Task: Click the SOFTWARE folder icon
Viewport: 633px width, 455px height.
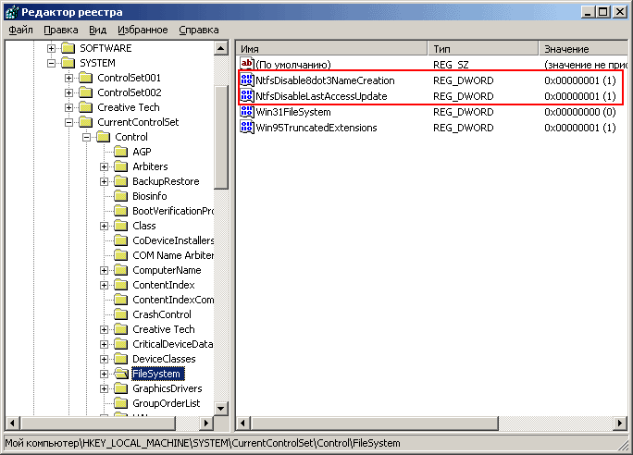Action: 68,48
